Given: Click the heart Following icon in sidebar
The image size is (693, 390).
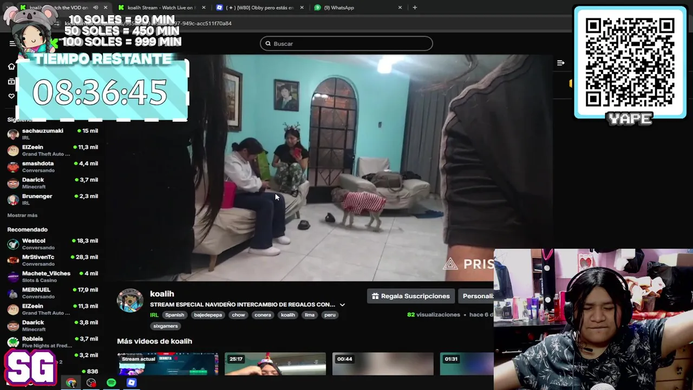Looking at the screenshot, I should point(11,96).
